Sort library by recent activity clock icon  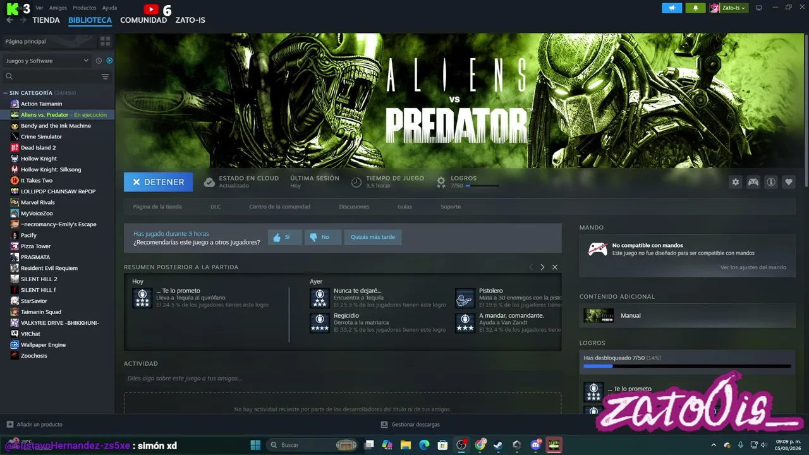99,61
